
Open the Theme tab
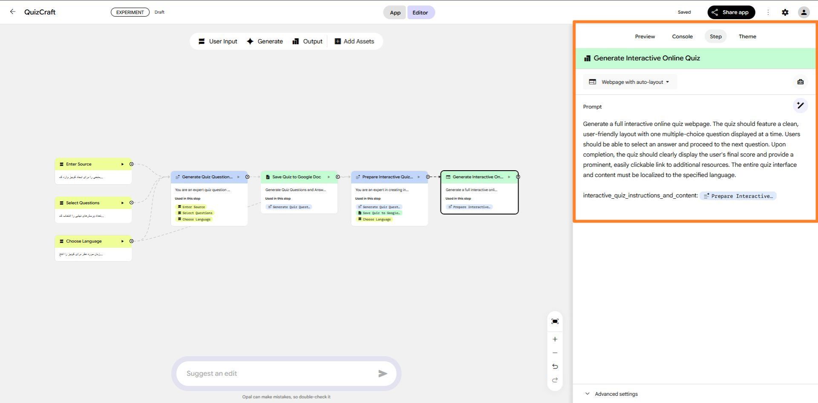(747, 37)
